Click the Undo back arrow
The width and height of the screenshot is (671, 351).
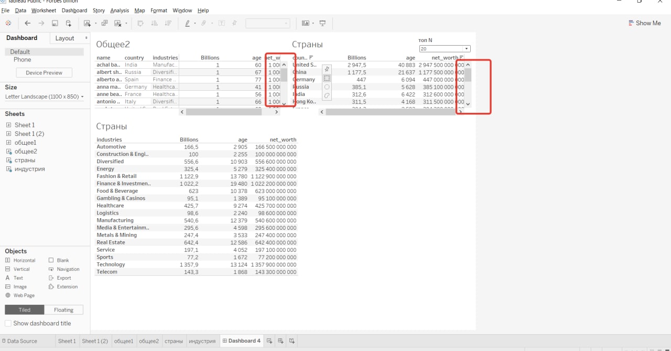click(28, 23)
